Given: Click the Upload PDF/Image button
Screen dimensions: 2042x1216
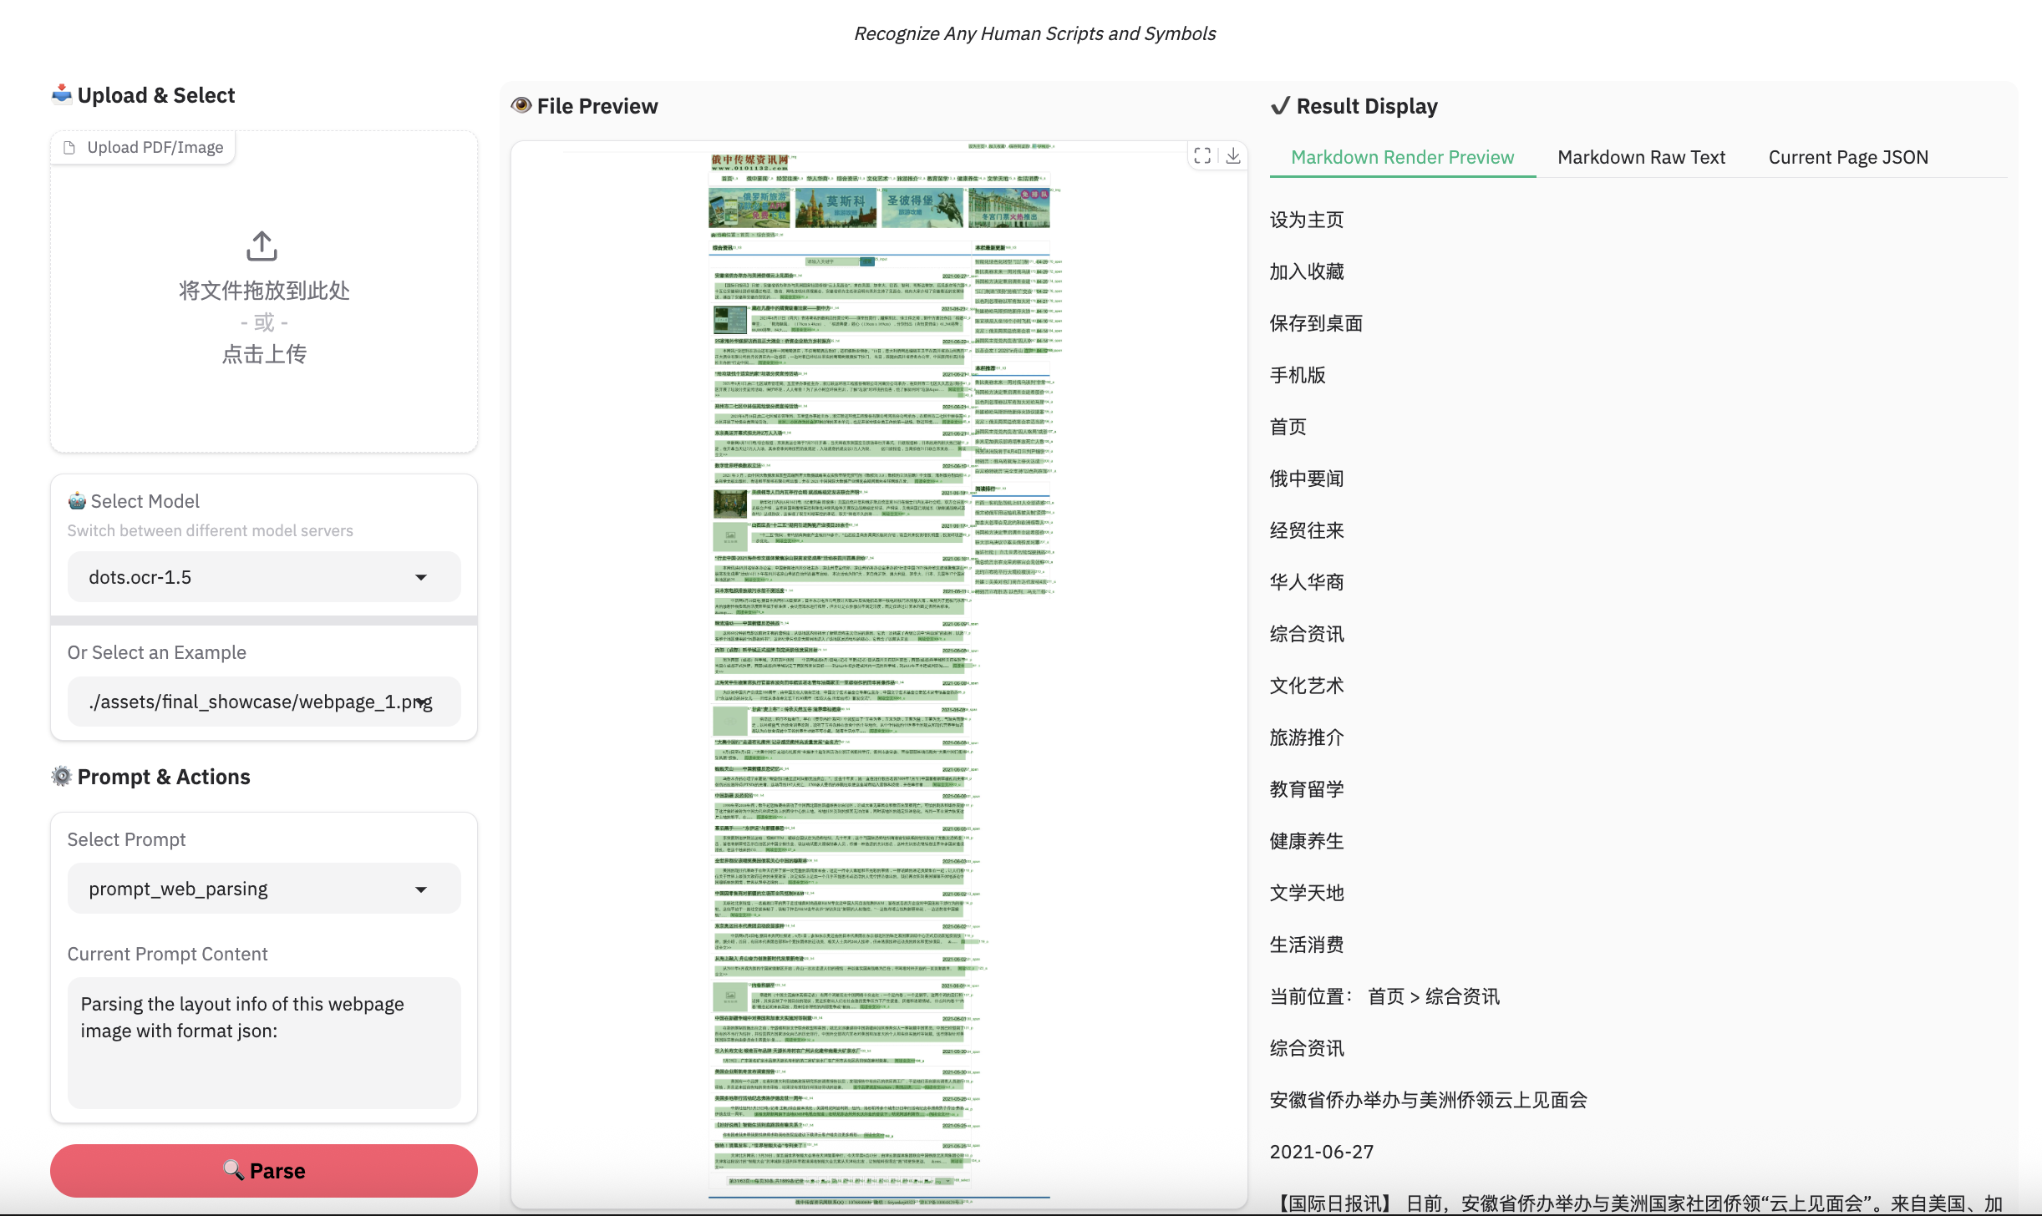Looking at the screenshot, I should (x=142, y=146).
